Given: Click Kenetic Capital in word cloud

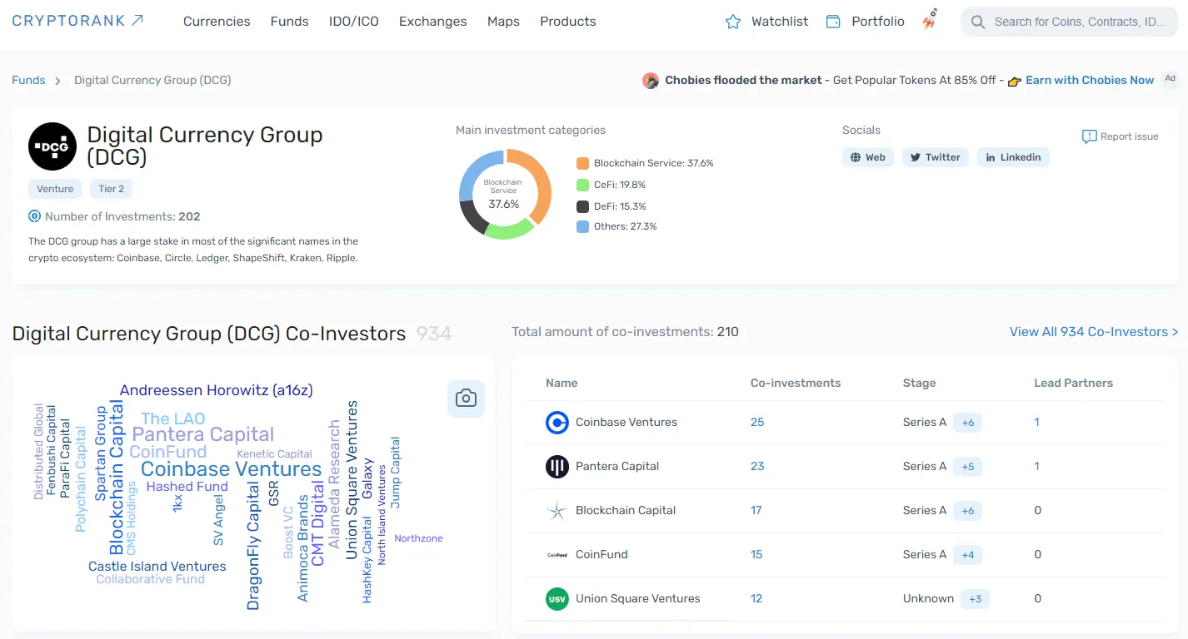Looking at the screenshot, I should (x=274, y=454).
